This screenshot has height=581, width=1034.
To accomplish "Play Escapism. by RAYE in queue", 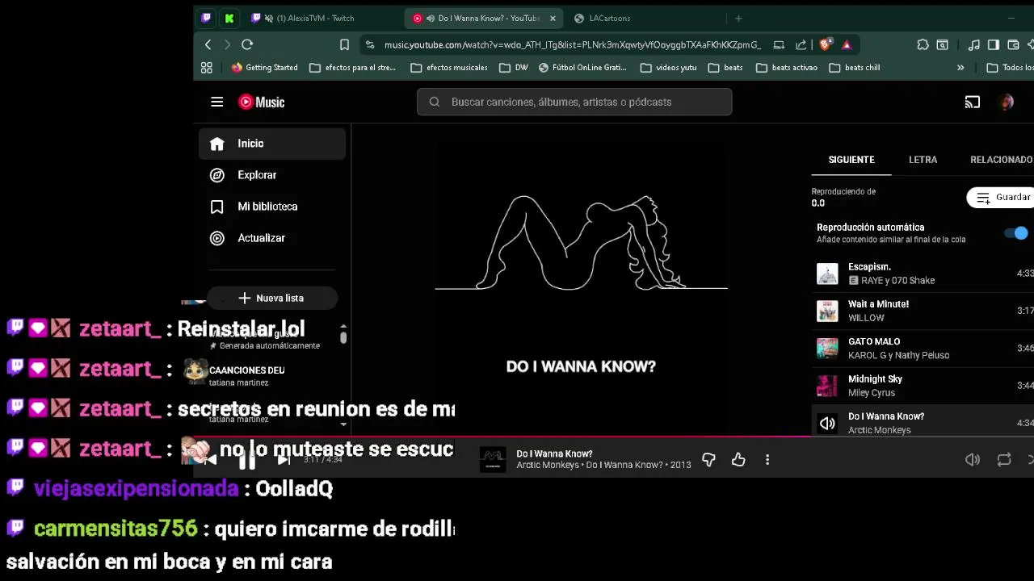I will click(923, 274).
